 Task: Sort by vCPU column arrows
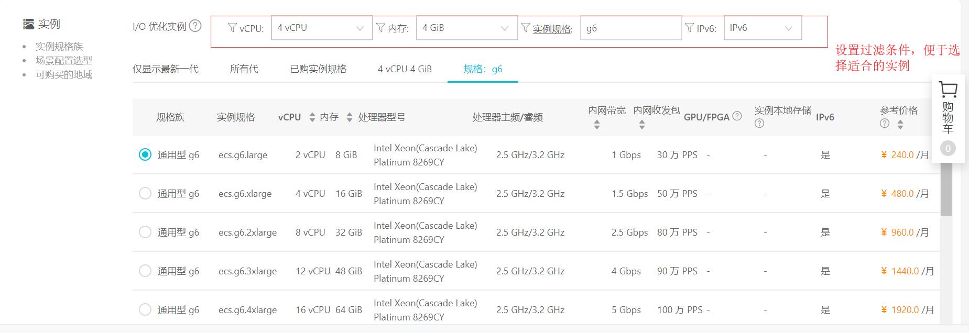[x=312, y=117]
